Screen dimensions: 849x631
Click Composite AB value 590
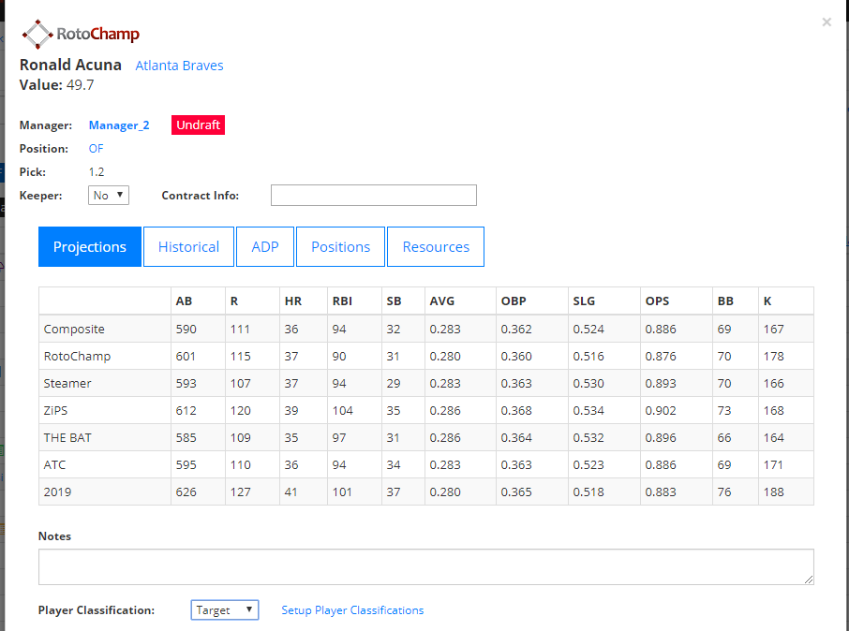pos(186,329)
